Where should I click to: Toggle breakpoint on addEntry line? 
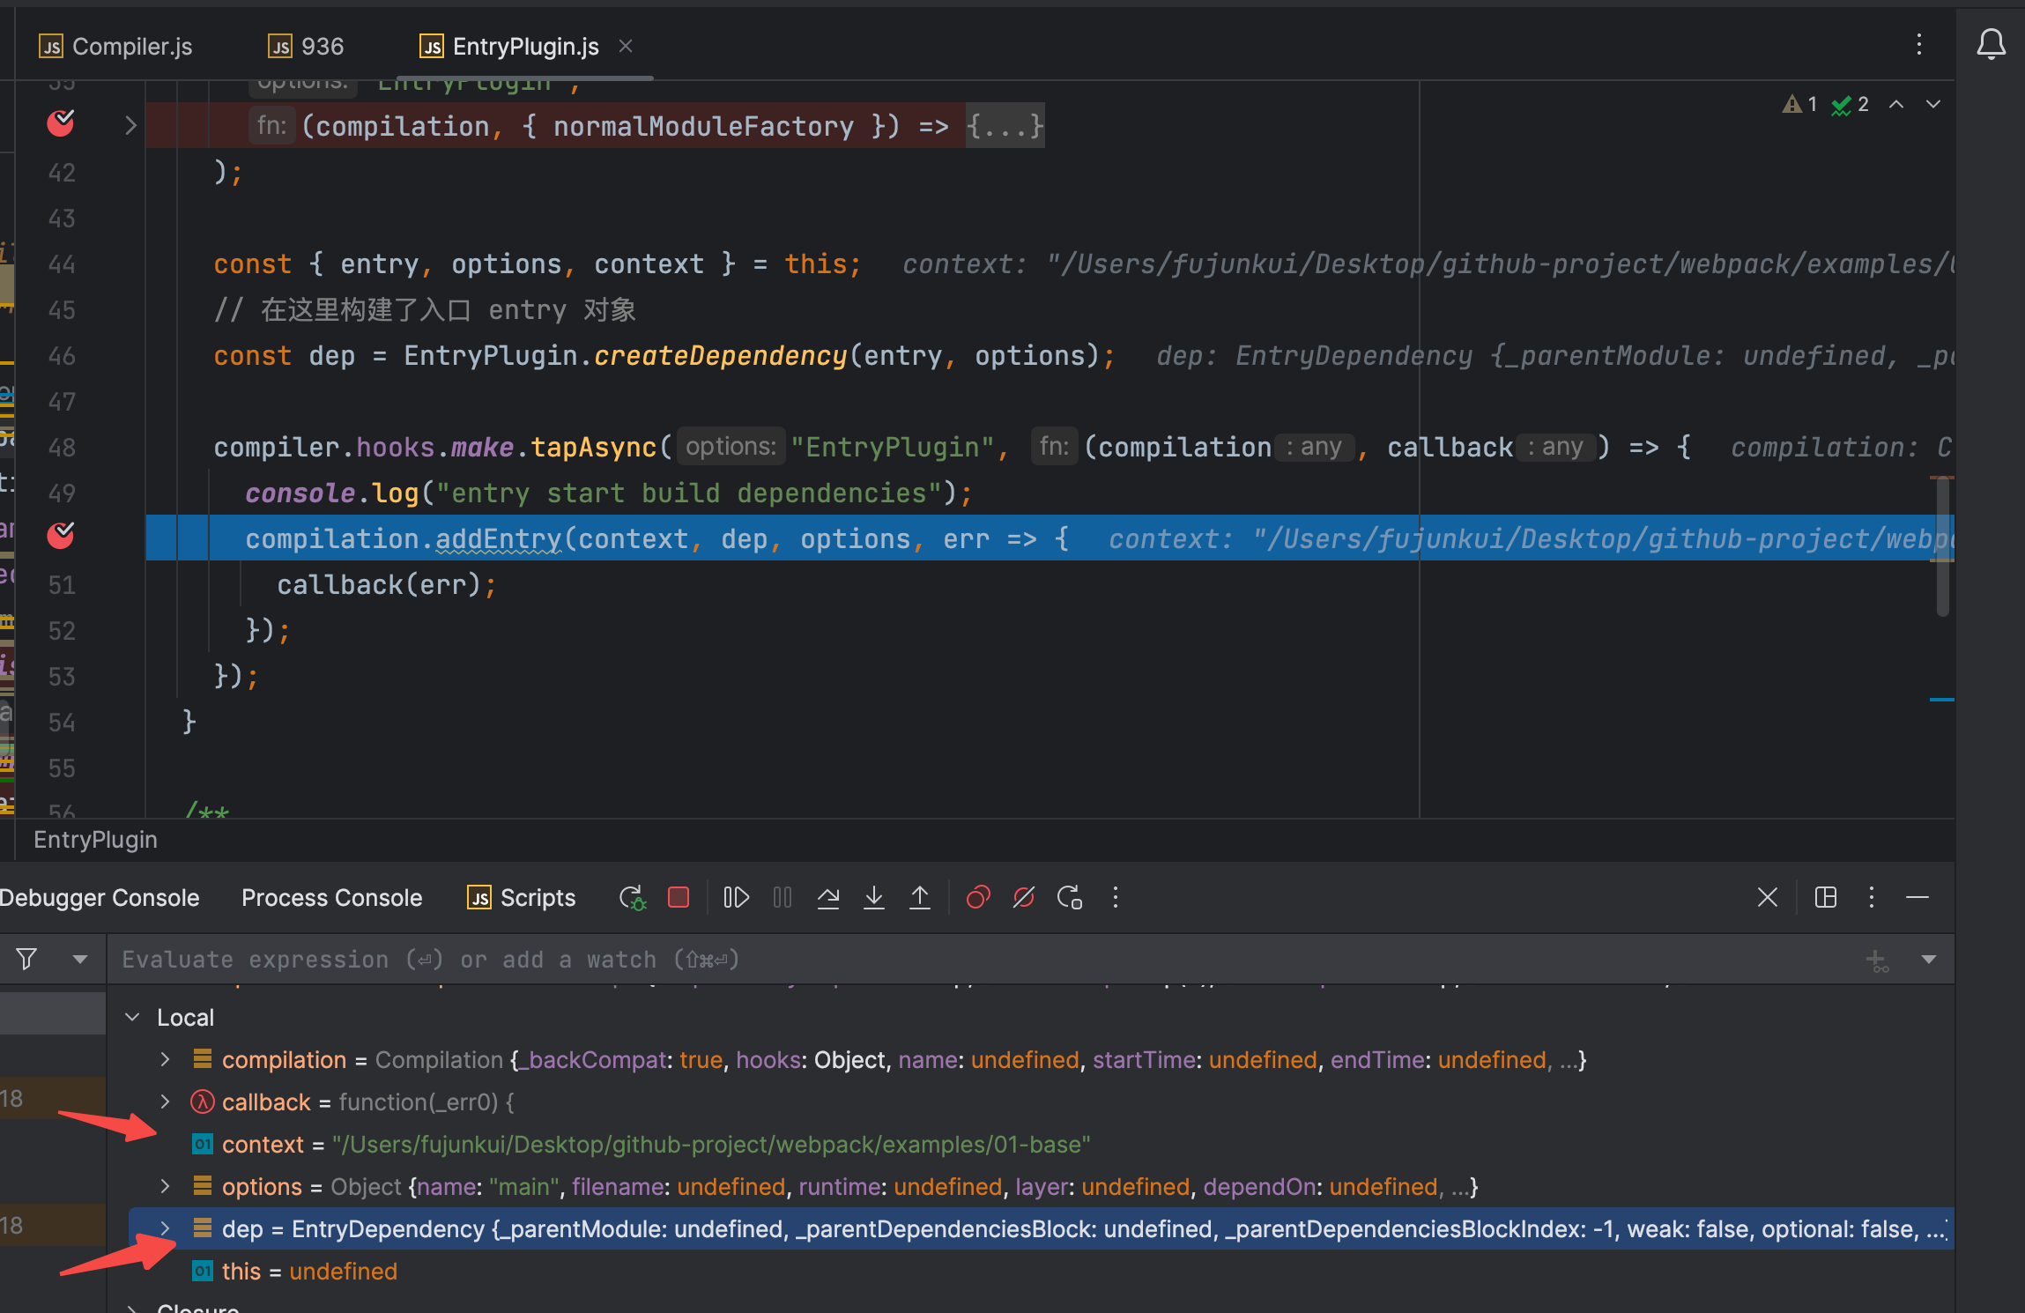61,536
